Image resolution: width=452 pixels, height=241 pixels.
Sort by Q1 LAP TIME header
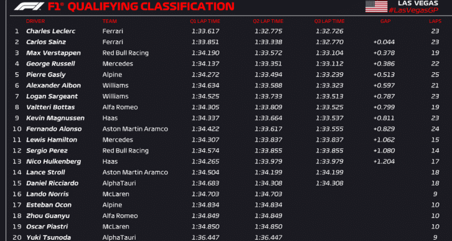pyautogui.click(x=205, y=21)
